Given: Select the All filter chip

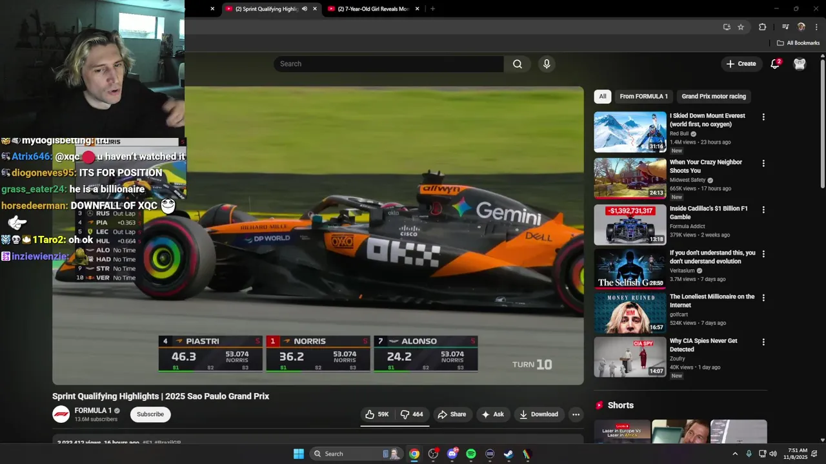Looking at the screenshot, I should pyautogui.click(x=603, y=96).
